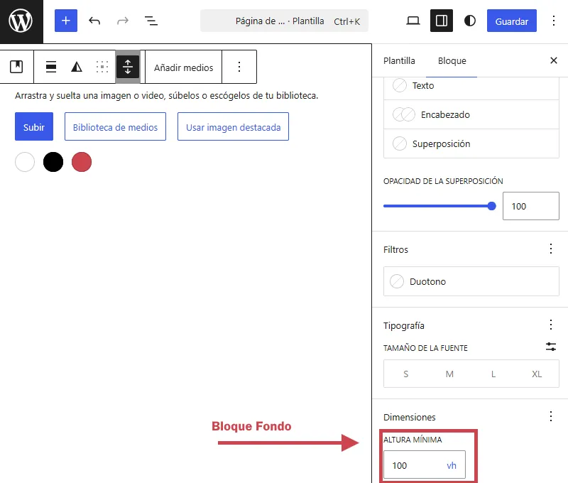Open the Texto color setting

tap(471, 86)
